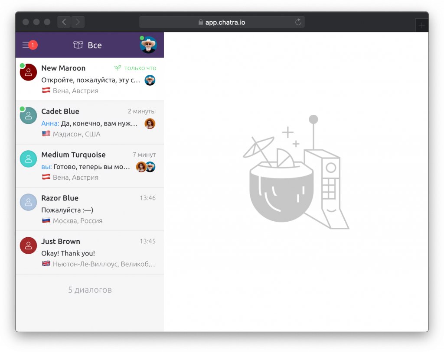Expand the Все conversation filter
Viewport: 444px width, 352px height.
(x=95, y=45)
